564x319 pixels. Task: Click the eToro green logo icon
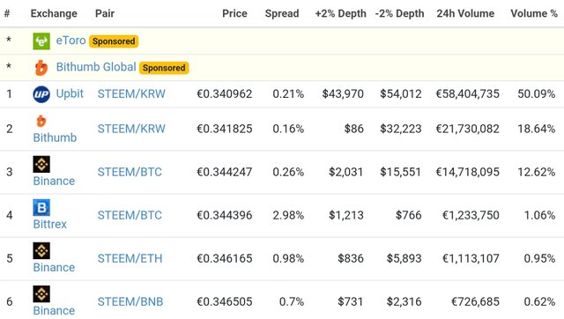[x=41, y=41]
